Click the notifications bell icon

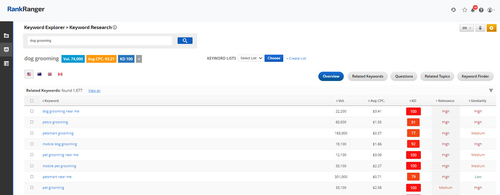tap(473, 10)
